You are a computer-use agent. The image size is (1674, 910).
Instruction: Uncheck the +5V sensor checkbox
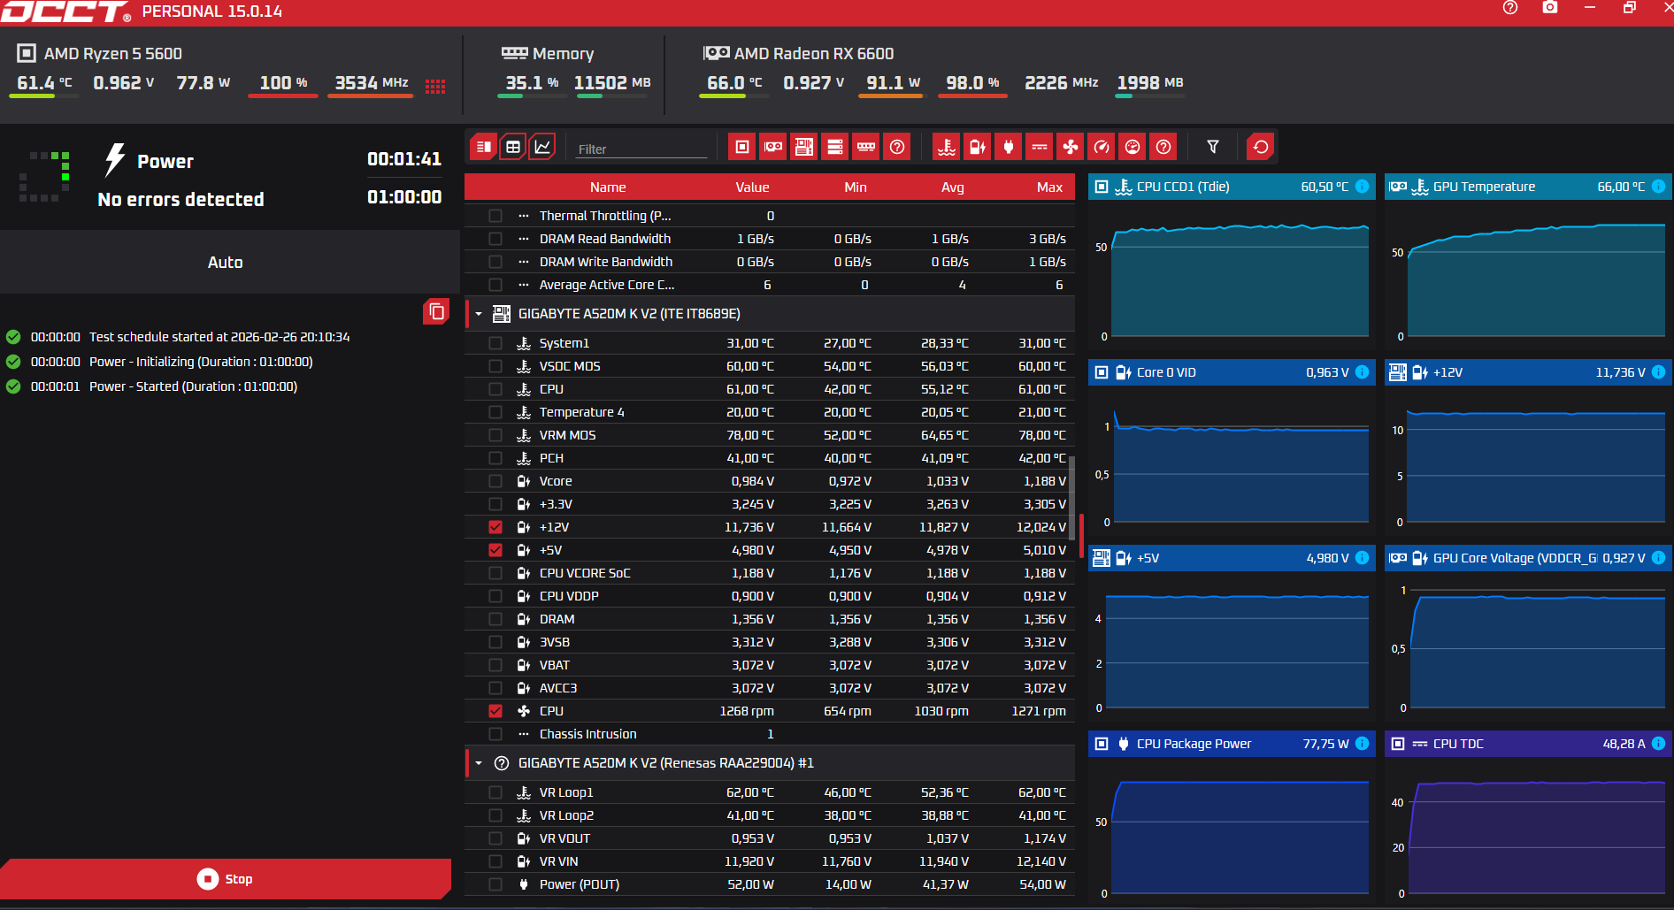(495, 550)
